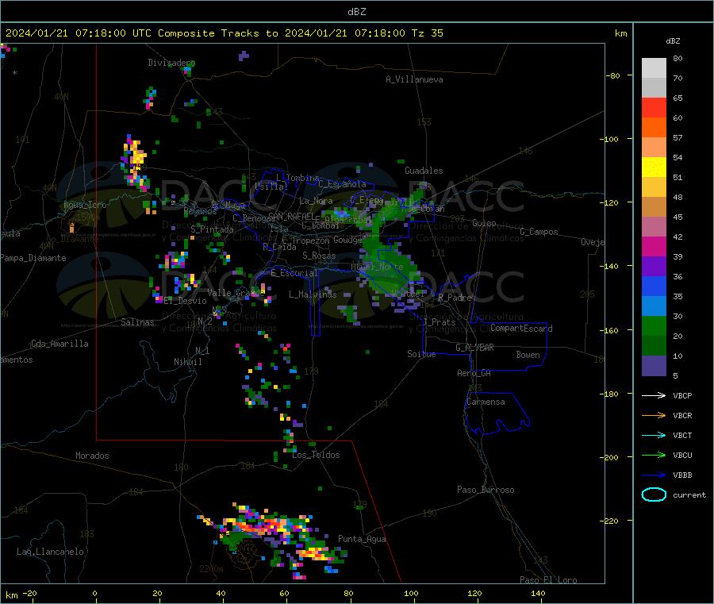Click the 'Punta_Agua' map label
Screen dimensions: 714x604
click(x=362, y=539)
